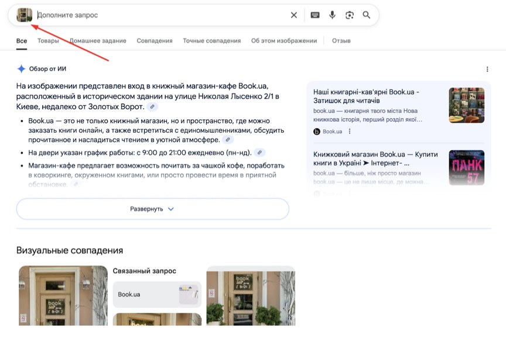
Task: Open the 'ПАНК 57' book cover thumbnail
Action: click(467, 168)
